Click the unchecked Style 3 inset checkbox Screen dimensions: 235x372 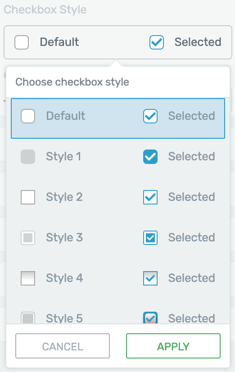(28, 238)
